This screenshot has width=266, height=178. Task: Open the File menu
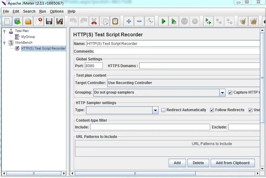(6, 11)
